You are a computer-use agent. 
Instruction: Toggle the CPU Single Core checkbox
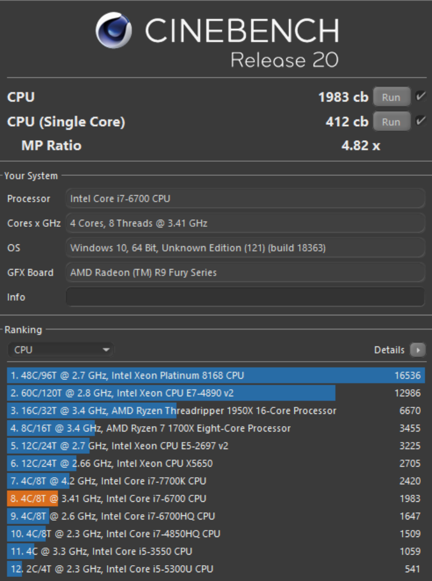420,121
